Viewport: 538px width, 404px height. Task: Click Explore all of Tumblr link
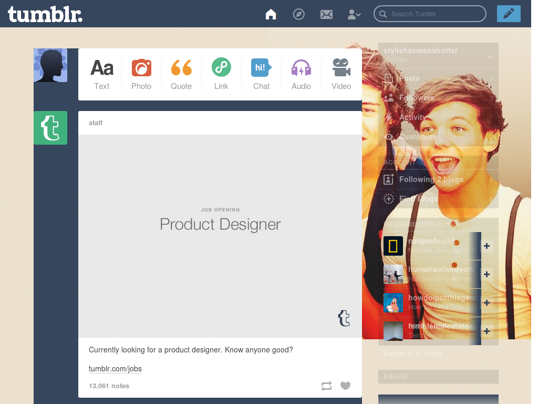click(413, 353)
